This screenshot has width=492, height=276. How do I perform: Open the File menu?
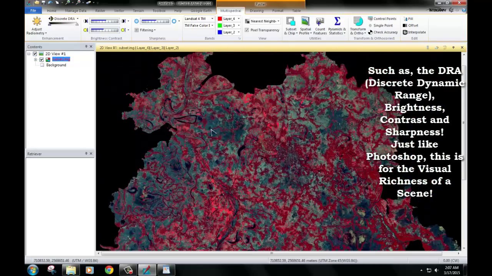point(33,10)
